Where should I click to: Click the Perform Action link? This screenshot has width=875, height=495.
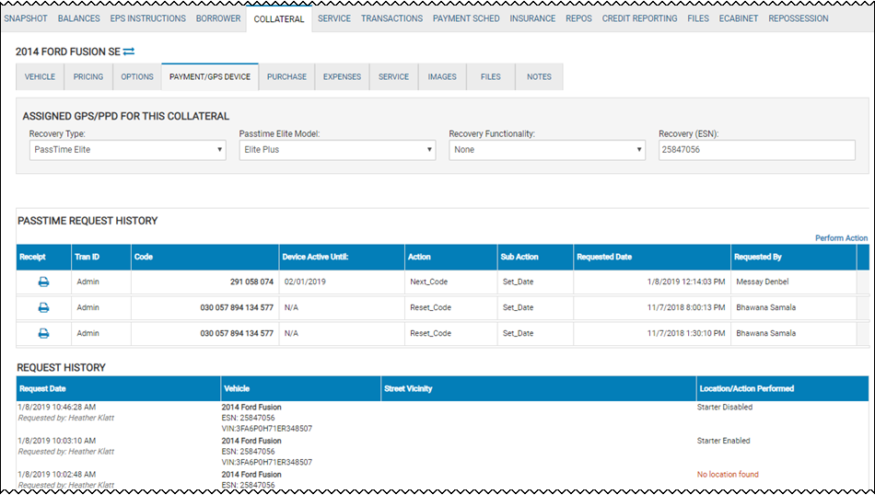(841, 238)
